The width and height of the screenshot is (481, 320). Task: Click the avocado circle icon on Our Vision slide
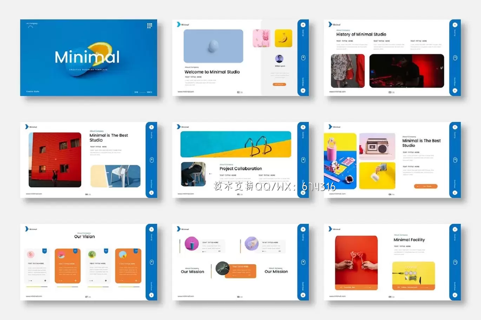pyautogui.click(x=92, y=254)
